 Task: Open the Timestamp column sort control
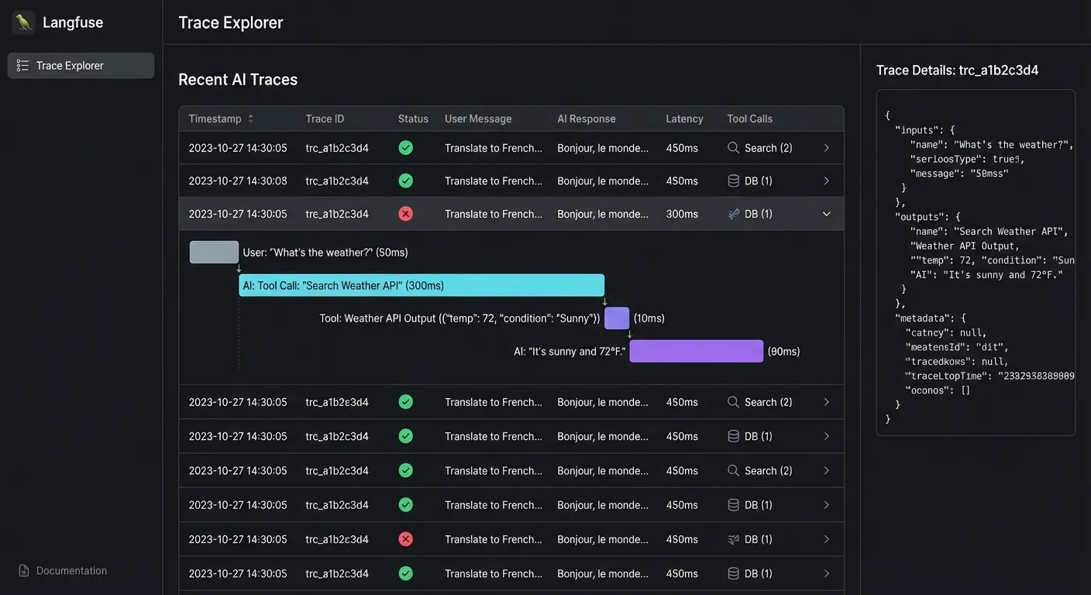coord(250,118)
